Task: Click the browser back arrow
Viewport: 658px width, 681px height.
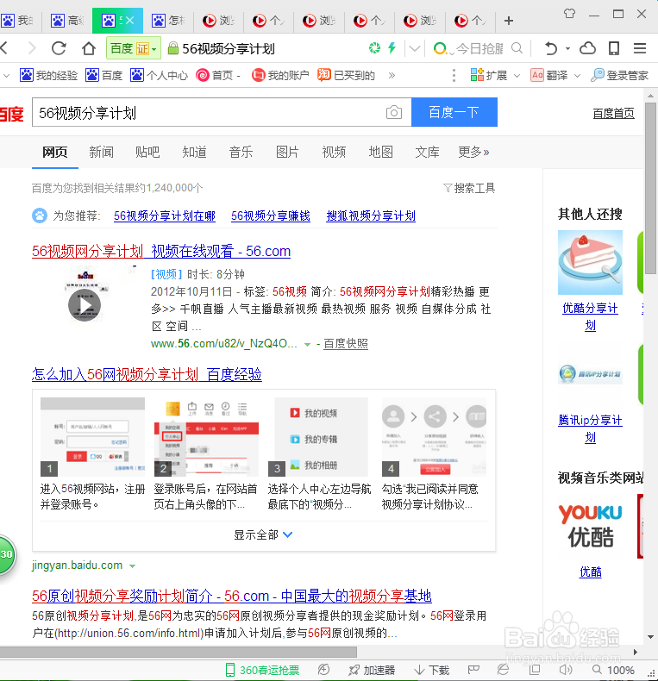Action: click(4, 47)
